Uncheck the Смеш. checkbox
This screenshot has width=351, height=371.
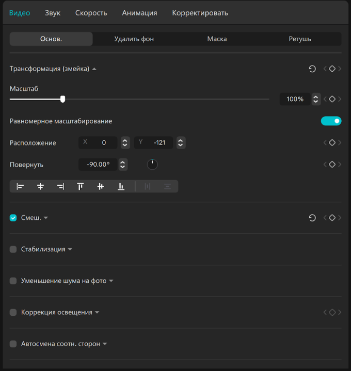pos(13,218)
